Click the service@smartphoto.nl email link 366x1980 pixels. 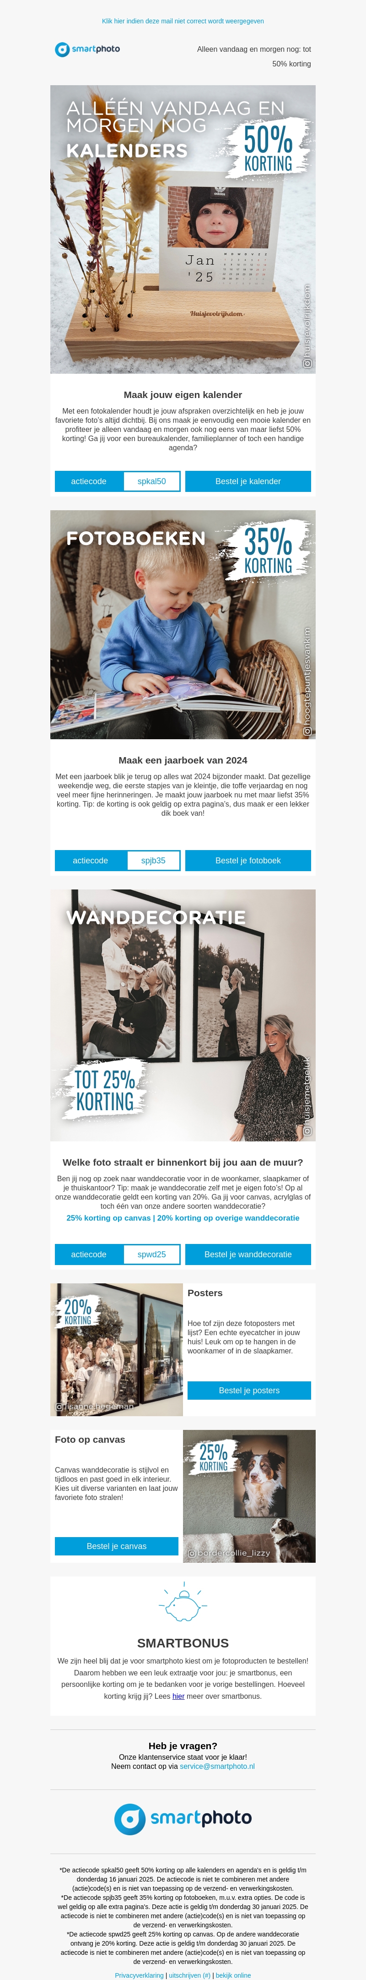tap(217, 1766)
